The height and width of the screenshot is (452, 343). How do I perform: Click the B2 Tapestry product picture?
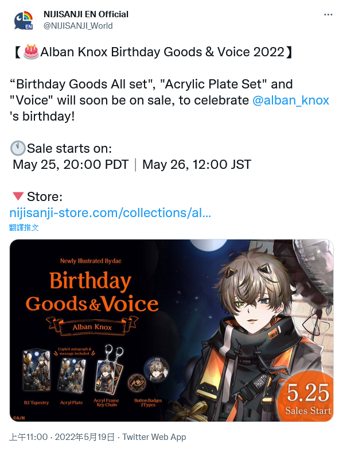[x=37, y=370]
